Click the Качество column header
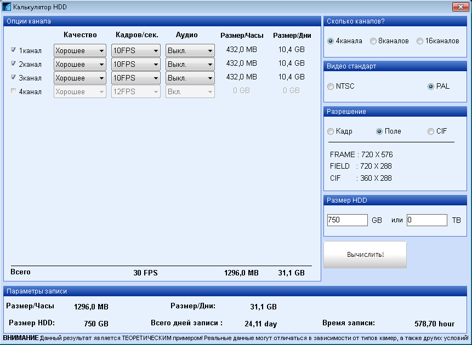 tap(80, 35)
